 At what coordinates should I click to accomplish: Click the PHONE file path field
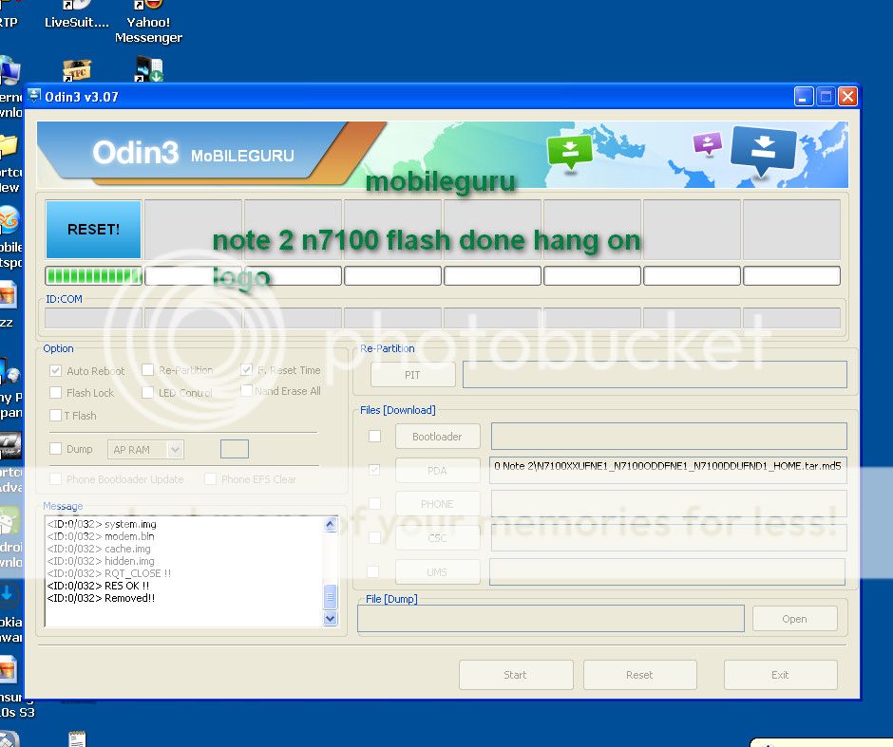pyautogui.click(x=669, y=504)
